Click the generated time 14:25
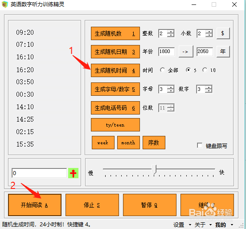 point(25,119)
